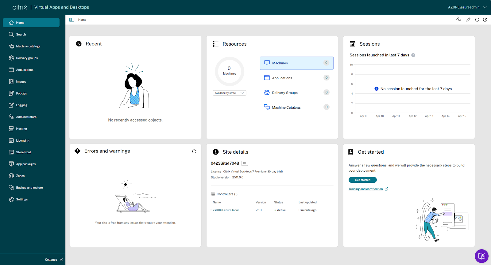
Task: Refresh the Errors and warnings panel
Action: (194, 151)
